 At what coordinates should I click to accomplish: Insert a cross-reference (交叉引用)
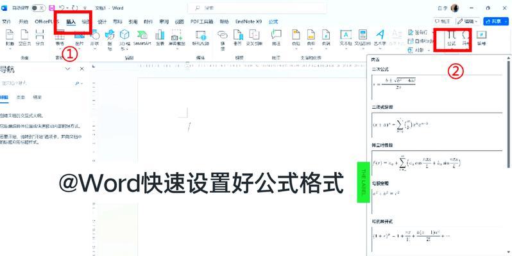click(254, 38)
